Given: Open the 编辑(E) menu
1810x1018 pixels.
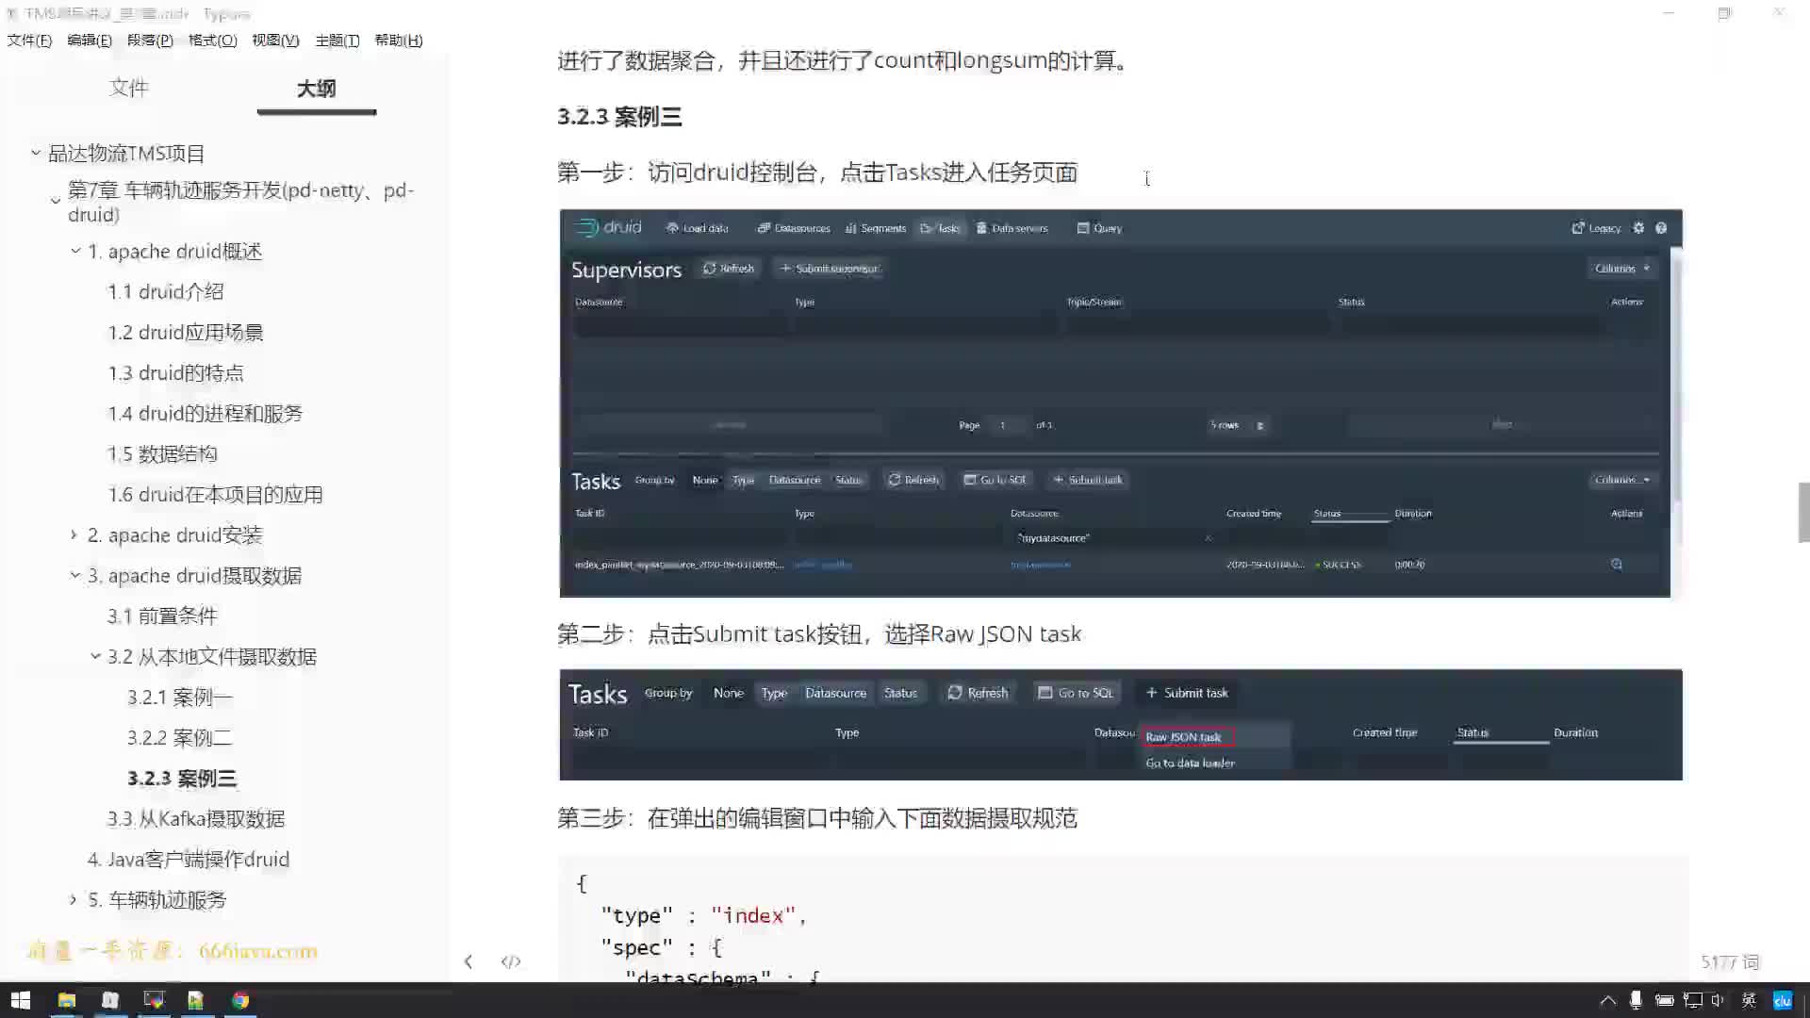Looking at the screenshot, I should [x=90, y=41].
